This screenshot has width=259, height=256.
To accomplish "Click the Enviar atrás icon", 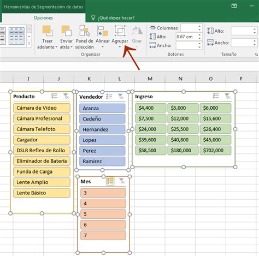I will pos(66,31).
